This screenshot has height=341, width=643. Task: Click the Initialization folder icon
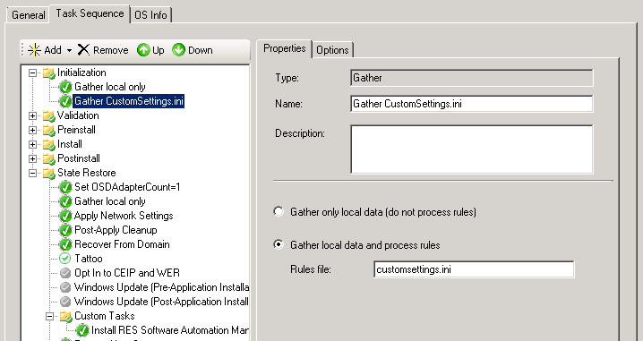click(x=48, y=73)
